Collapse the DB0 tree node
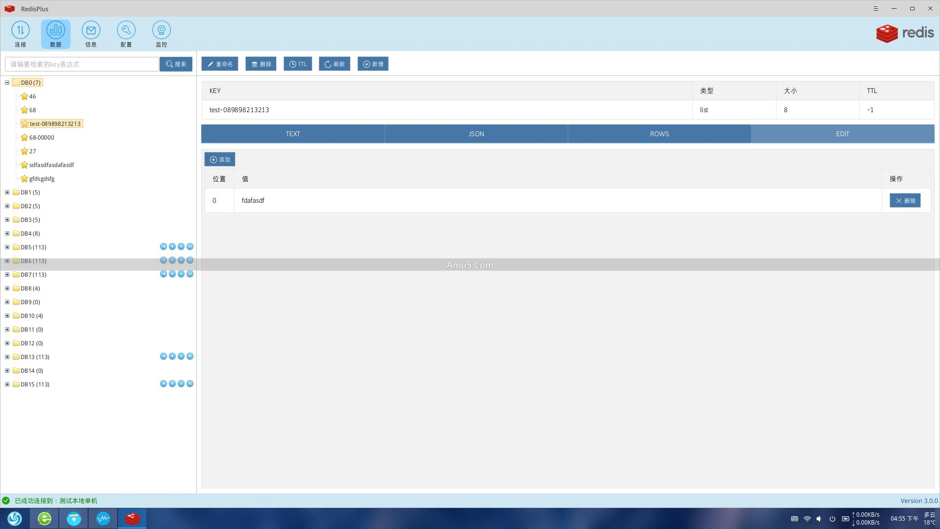The height and width of the screenshot is (529, 940). (x=7, y=83)
